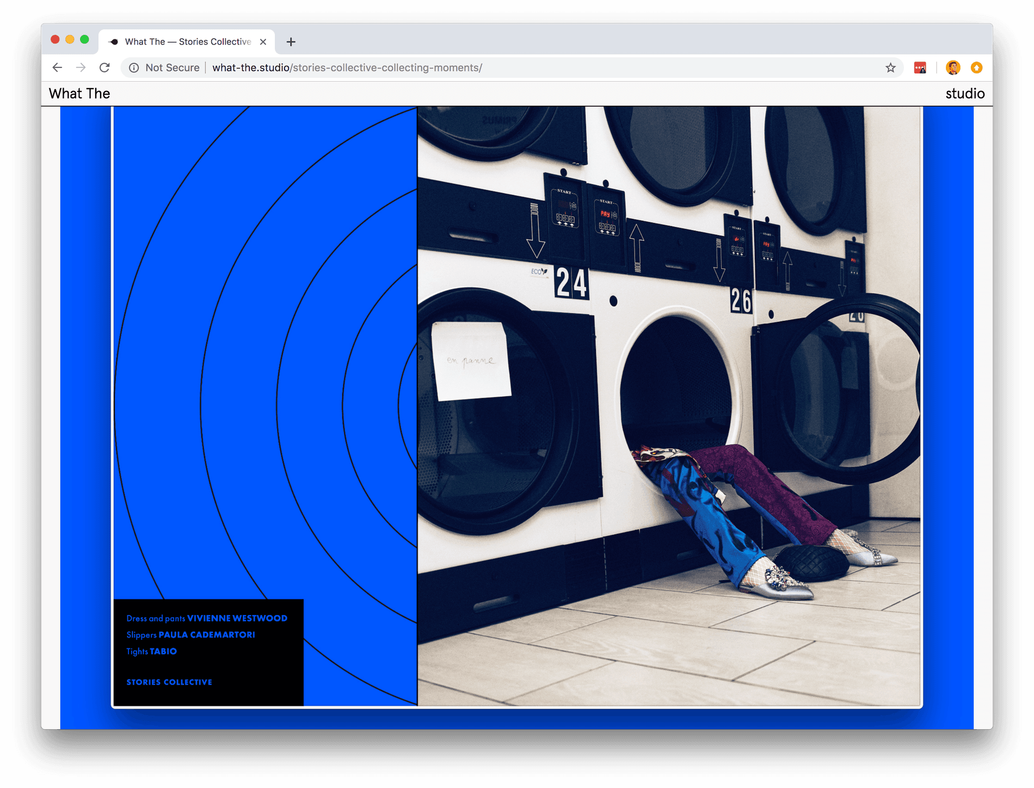Open the user profile avatar
This screenshot has height=788, width=1034.
952,67
